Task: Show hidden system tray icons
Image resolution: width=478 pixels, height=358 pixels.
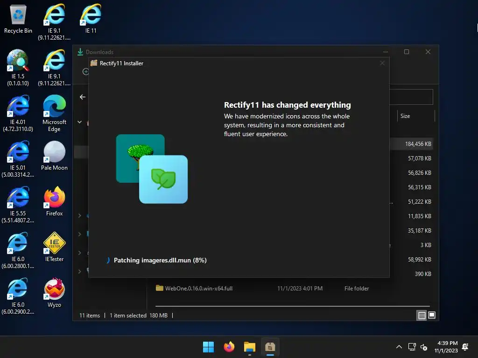Action: (399, 347)
